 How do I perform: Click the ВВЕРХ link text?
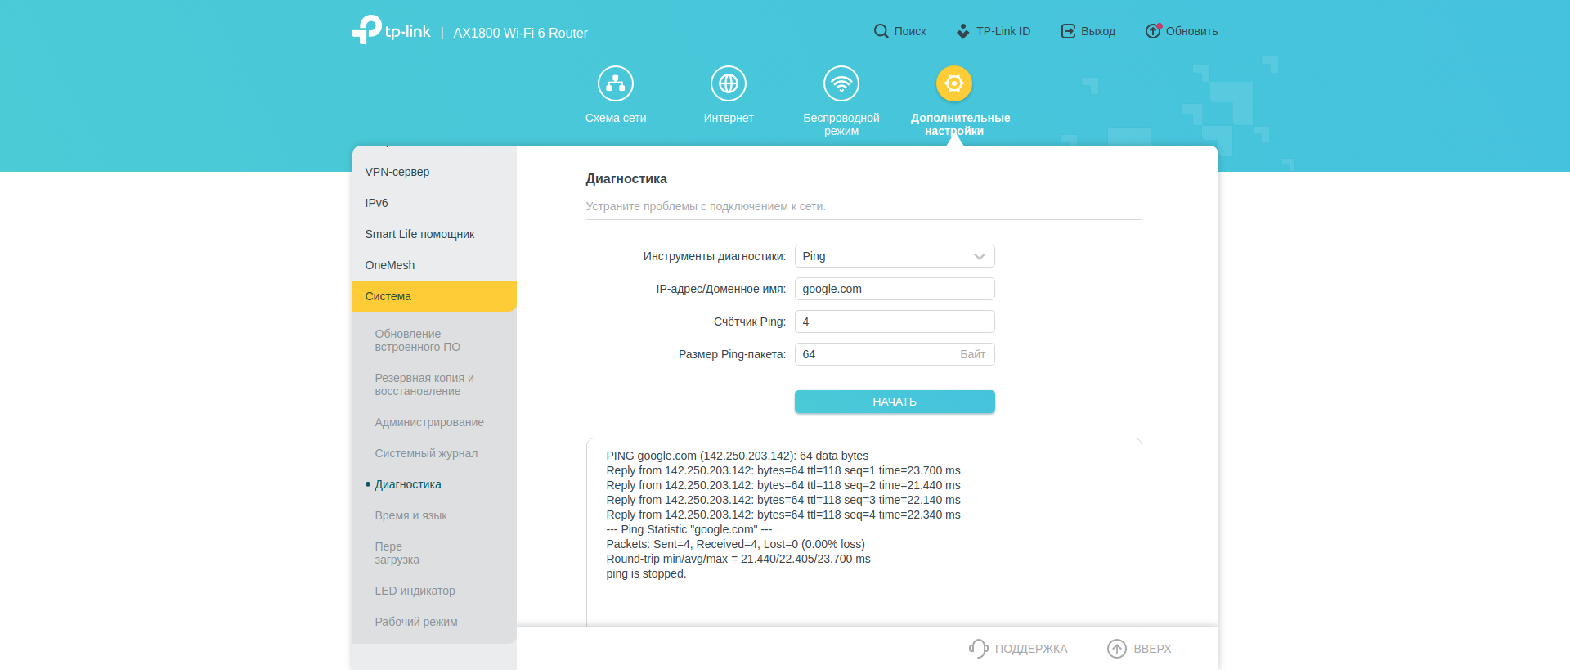1152,649
